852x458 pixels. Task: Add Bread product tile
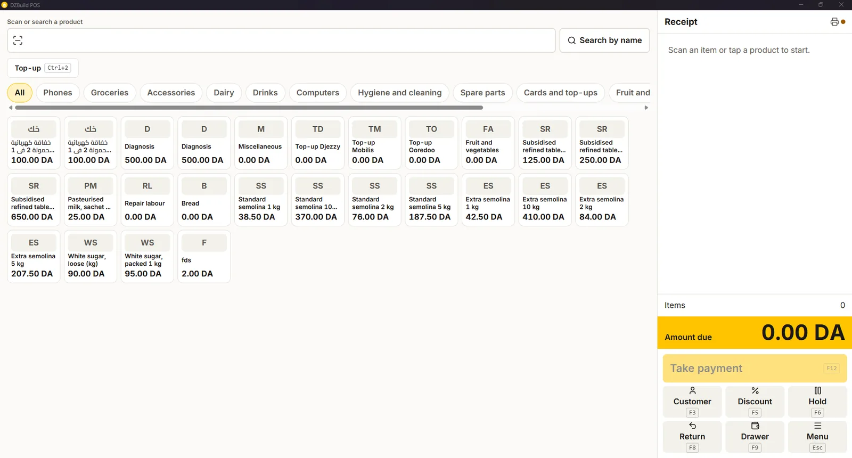pos(204,200)
